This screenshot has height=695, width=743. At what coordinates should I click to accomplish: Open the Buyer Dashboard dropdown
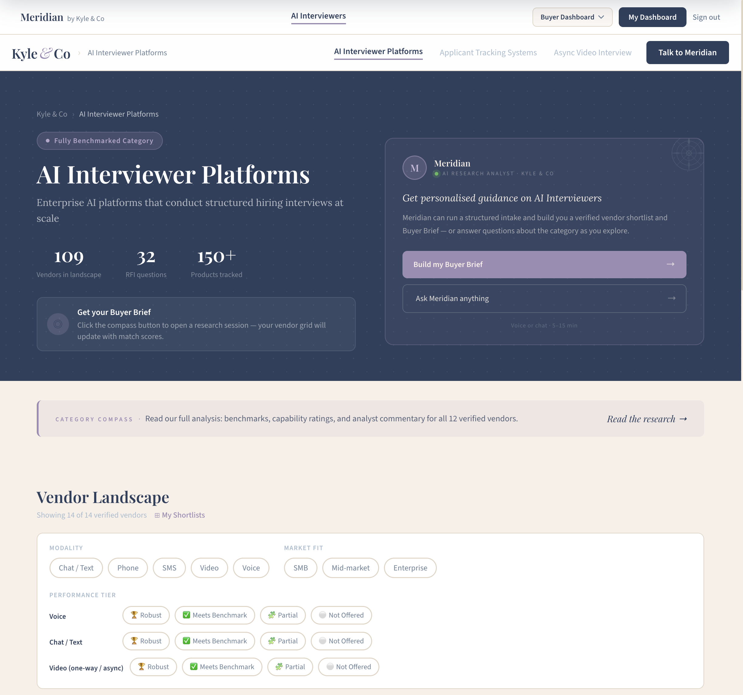572,17
